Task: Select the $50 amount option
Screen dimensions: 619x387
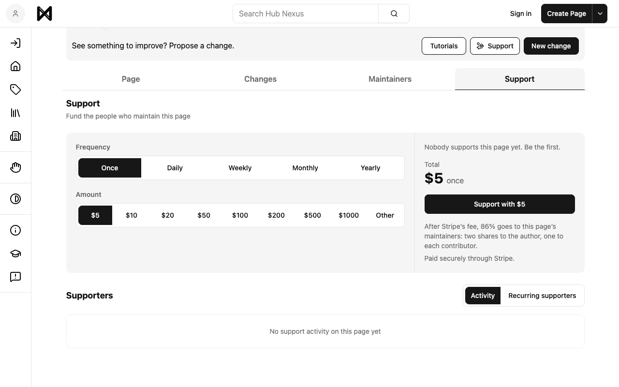Action: coord(204,215)
